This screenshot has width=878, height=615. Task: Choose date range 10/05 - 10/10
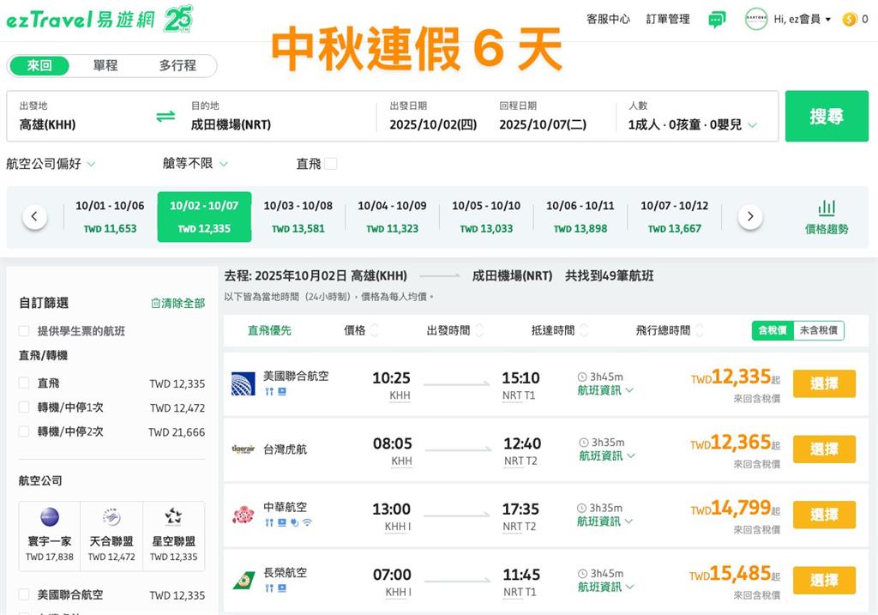point(486,217)
